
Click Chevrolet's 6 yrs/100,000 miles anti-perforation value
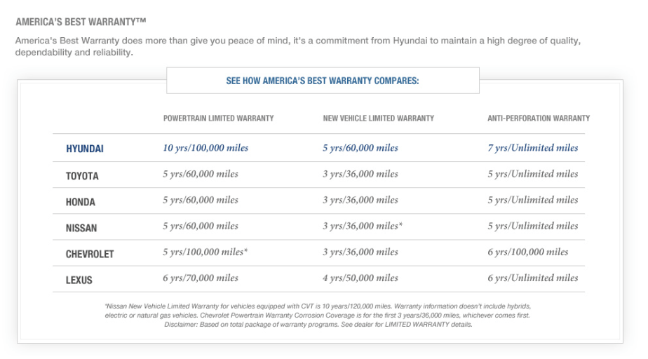[528, 252]
